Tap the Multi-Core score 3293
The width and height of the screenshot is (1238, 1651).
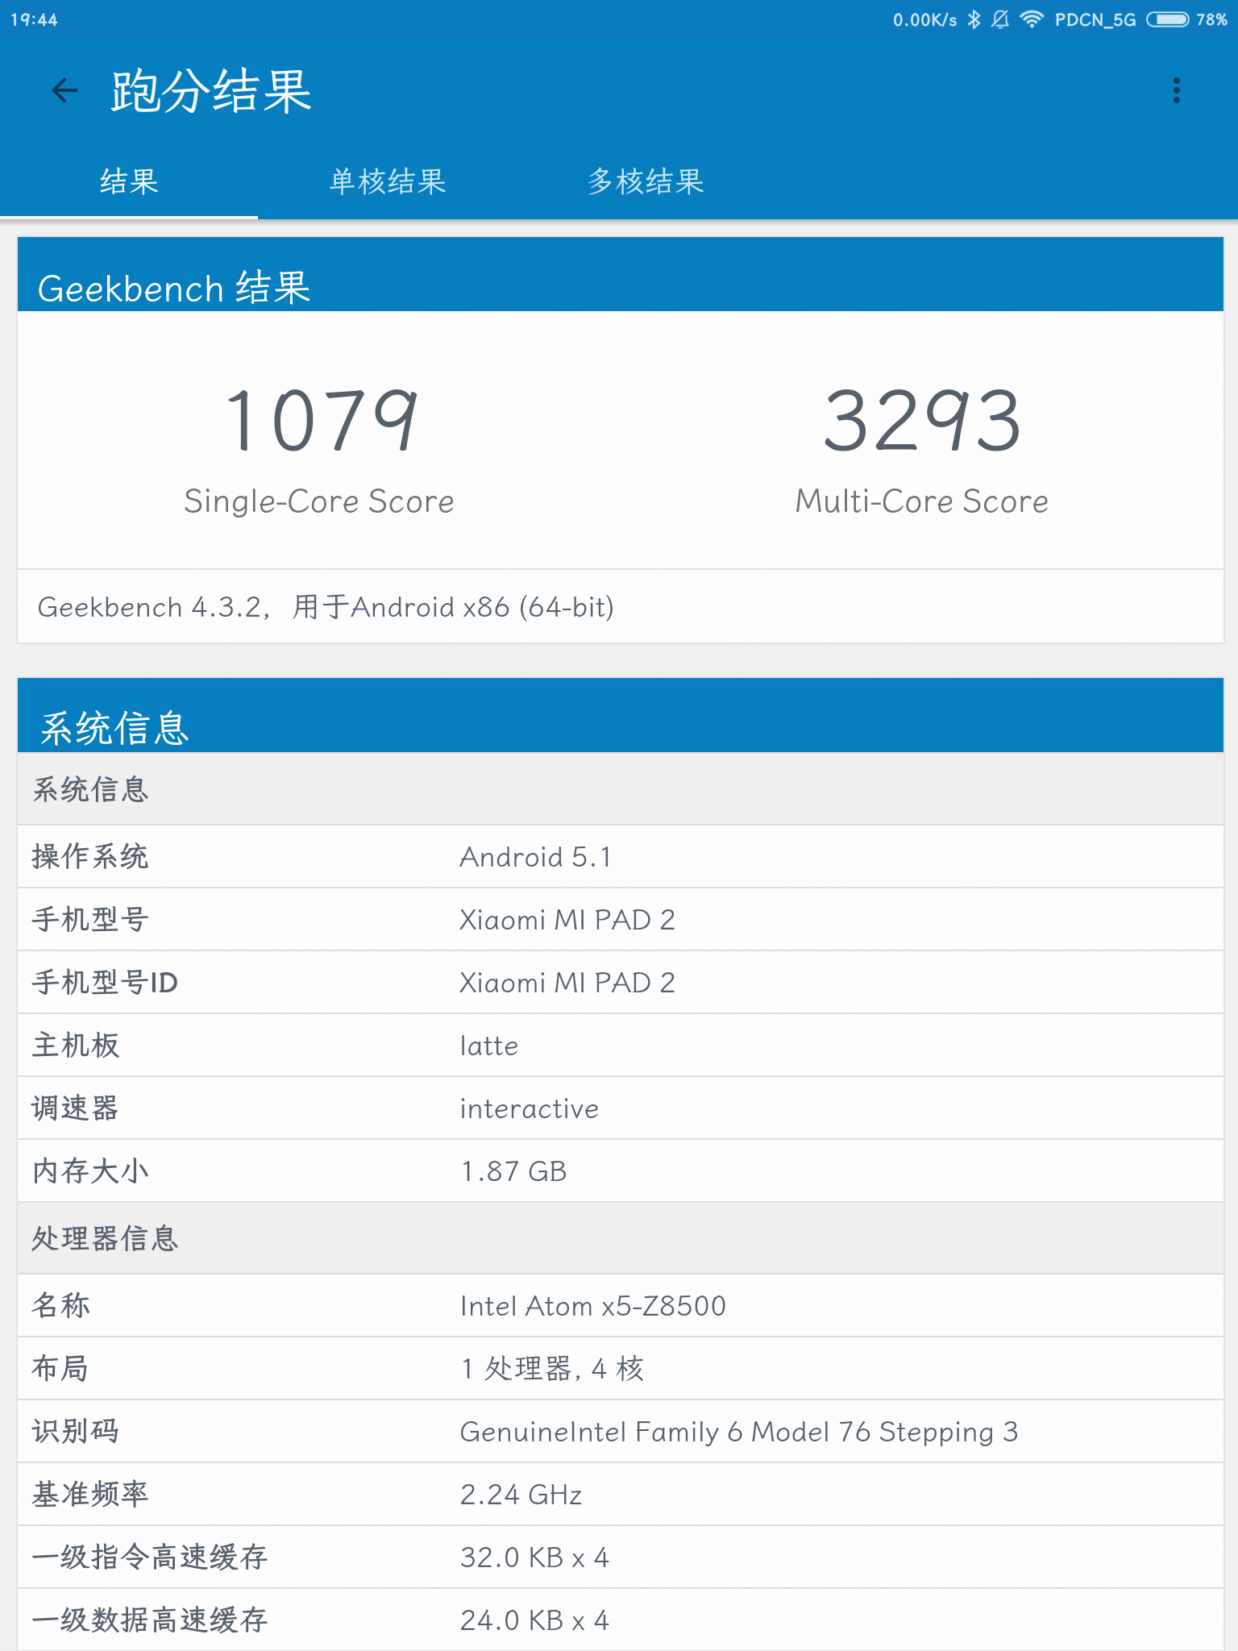[x=922, y=419]
